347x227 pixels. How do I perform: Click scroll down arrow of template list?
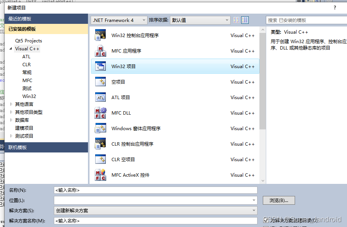pos(263,180)
